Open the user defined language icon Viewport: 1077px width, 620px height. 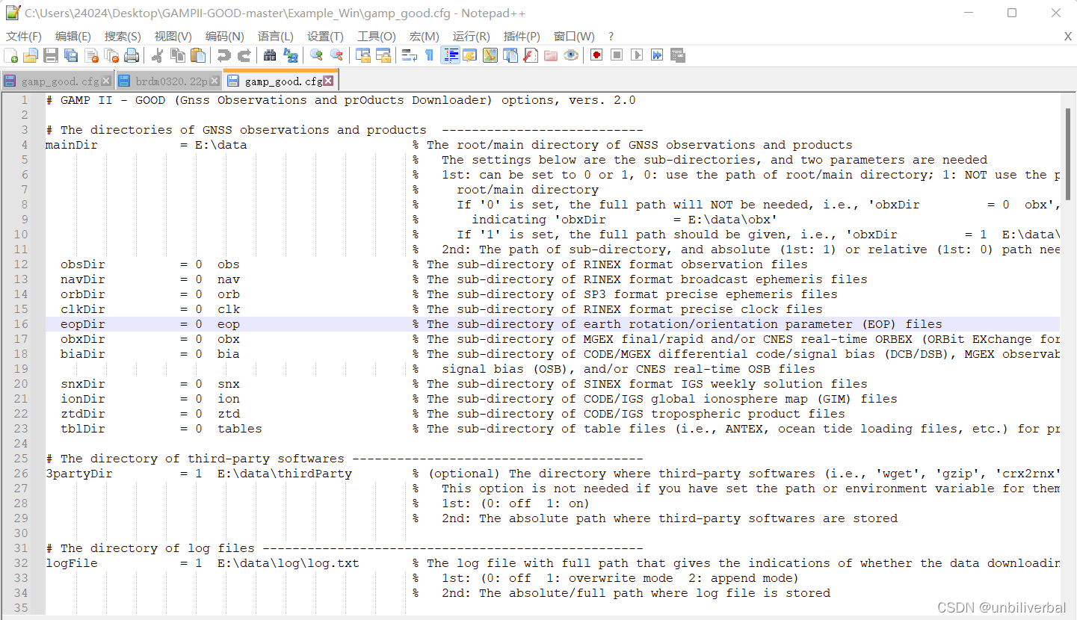click(470, 55)
